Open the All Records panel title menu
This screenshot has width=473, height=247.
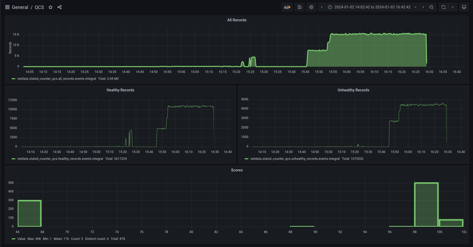pyautogui.click(x=236, y=20)
